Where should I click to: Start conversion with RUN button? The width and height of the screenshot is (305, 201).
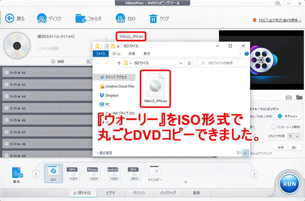coord(289,184)
